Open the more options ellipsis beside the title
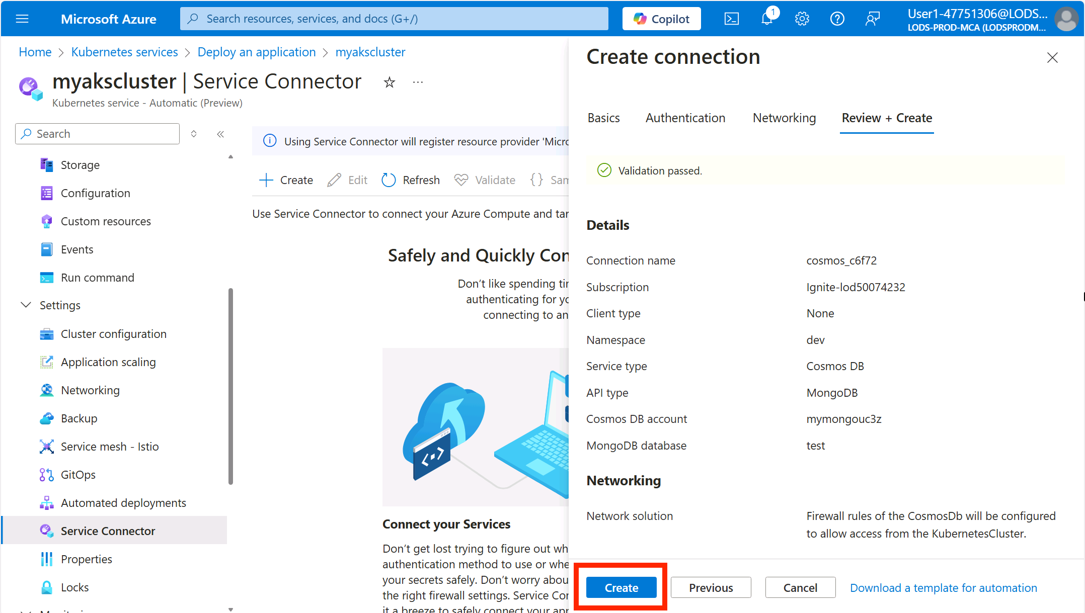 pyautogui.click(x=418, y=82)
